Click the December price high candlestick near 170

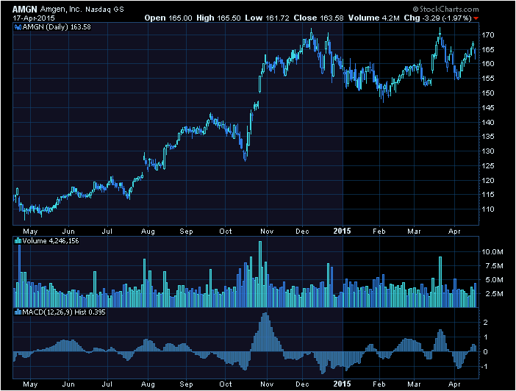click(312, 35)
